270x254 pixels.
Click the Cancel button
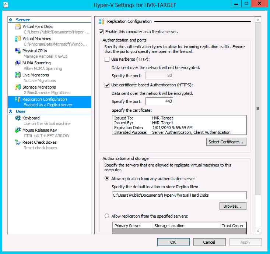point(209,242)
